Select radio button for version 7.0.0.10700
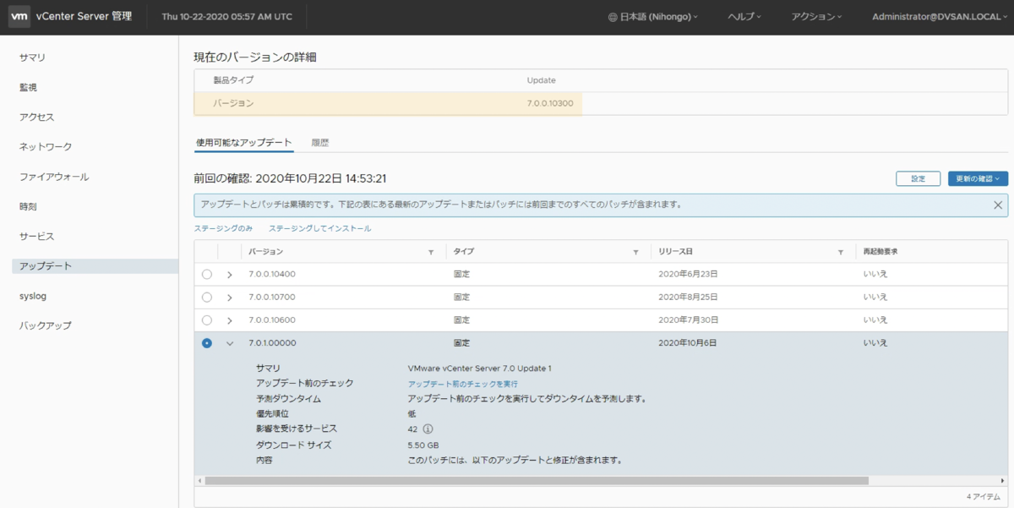 coord(207,297)
